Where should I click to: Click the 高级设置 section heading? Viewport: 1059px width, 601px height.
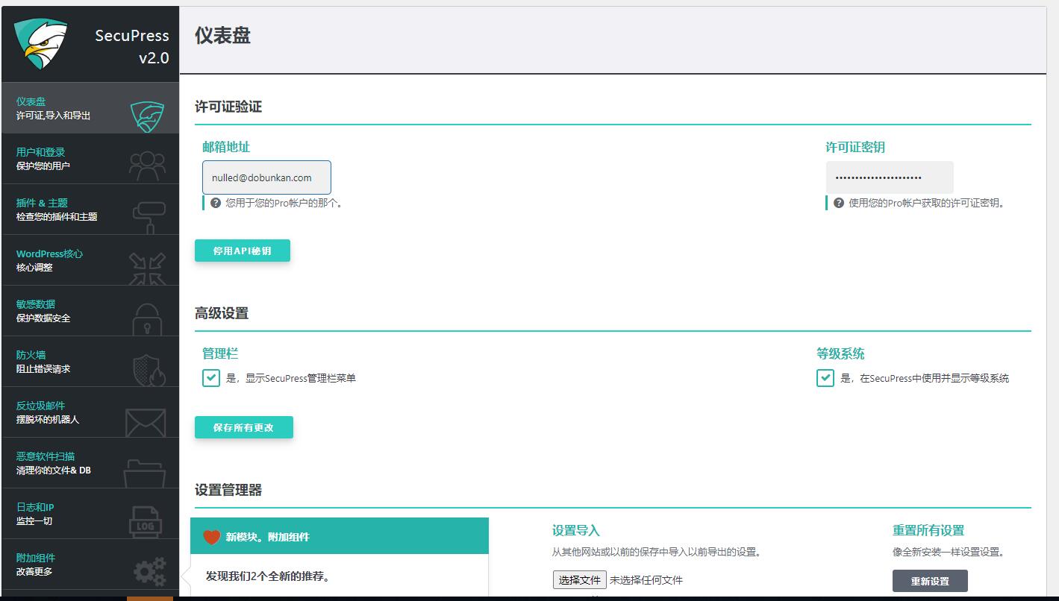click(222, 313)
